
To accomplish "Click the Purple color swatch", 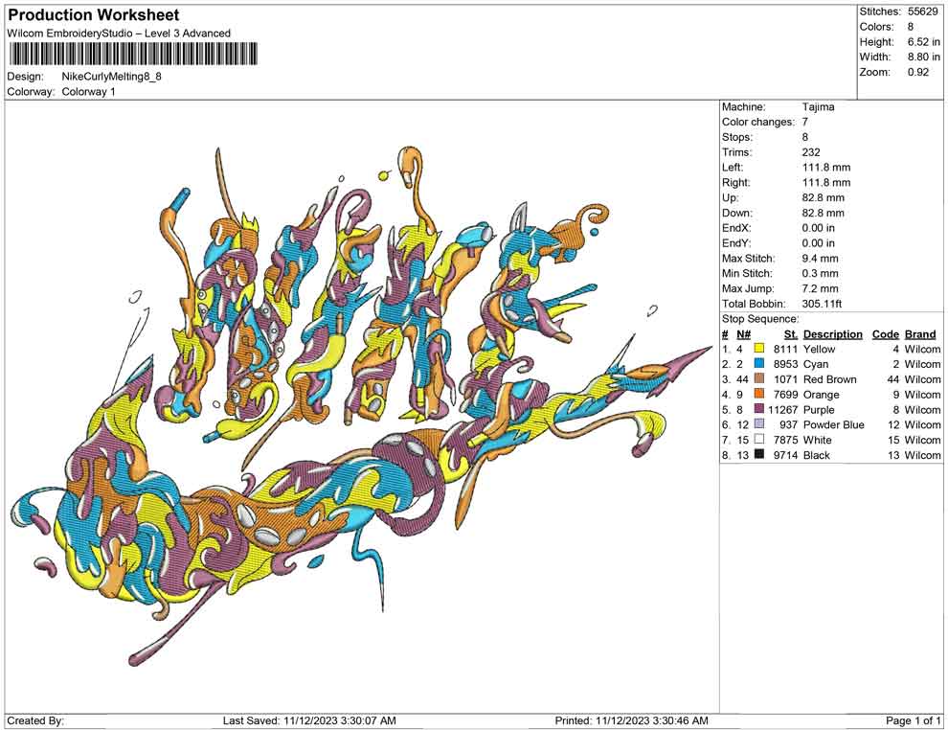I will [759, 409].
